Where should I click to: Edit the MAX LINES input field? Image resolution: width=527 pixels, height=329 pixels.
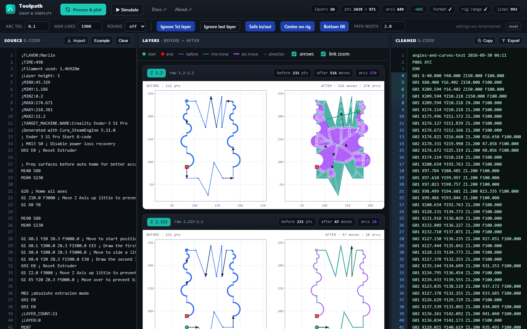pyautogui.click(x=90, y=26)
